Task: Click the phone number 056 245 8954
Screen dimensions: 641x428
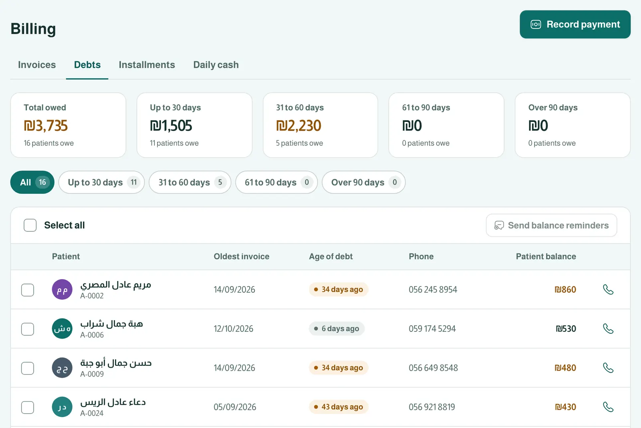Action: click(x=433, y=290)
